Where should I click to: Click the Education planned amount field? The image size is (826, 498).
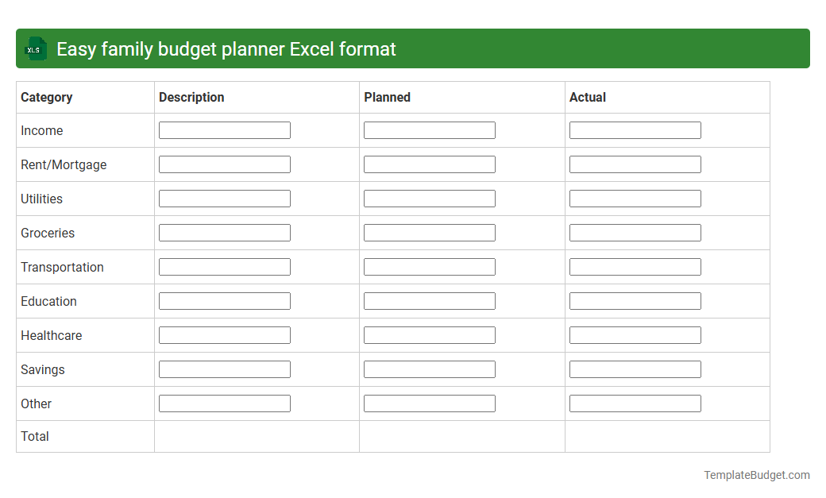pos(429,300)
